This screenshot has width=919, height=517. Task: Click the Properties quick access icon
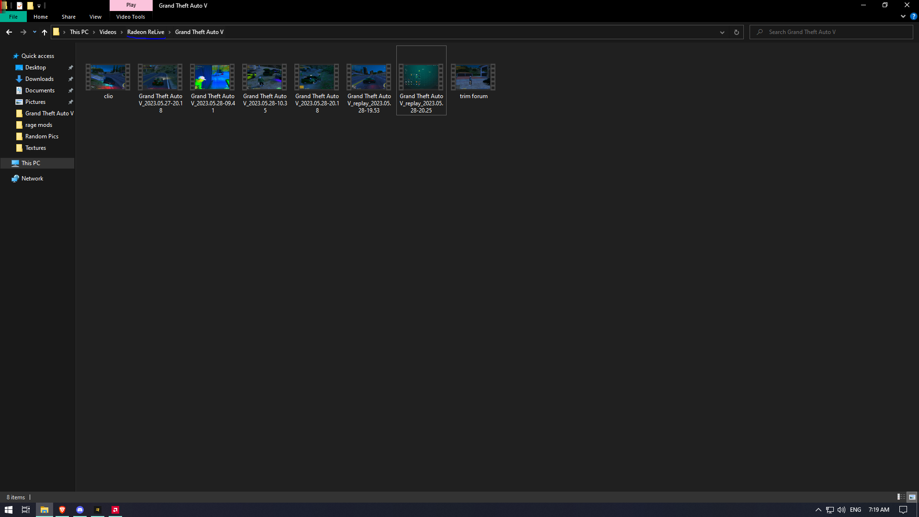(20, 6)
